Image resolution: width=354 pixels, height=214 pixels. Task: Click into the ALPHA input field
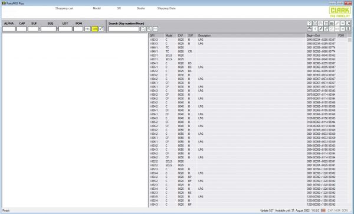(9, 29)
